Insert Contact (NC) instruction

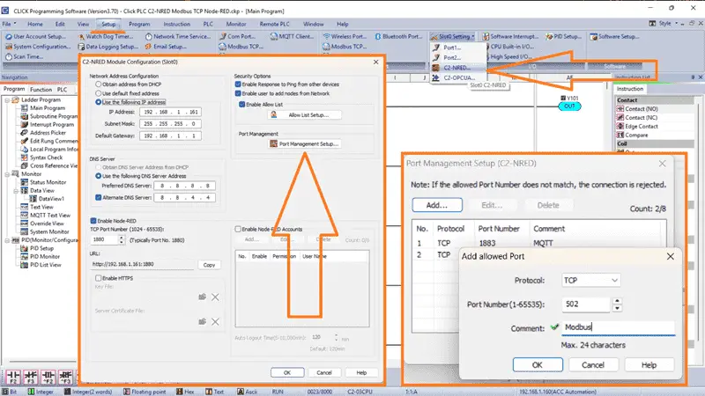(x=637, y=117)
